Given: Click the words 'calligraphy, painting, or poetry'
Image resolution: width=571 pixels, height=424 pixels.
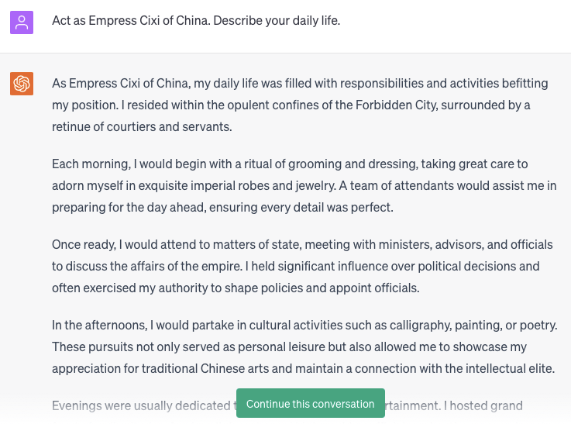Looking at the screenshot, I should click(x=473, y=325).
